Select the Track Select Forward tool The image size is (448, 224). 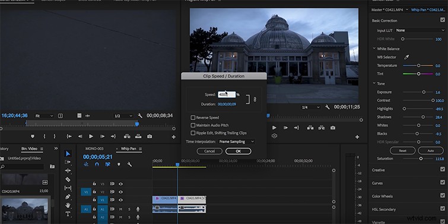68,162
